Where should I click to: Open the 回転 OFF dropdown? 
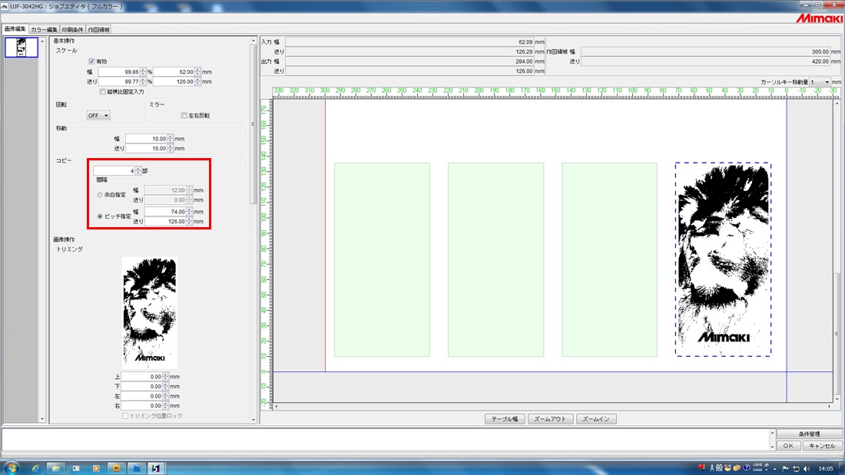pyautogui.click(x=98, y=116)
